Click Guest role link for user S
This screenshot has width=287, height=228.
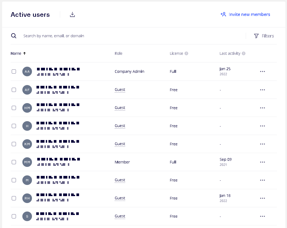tap(120, 216)
